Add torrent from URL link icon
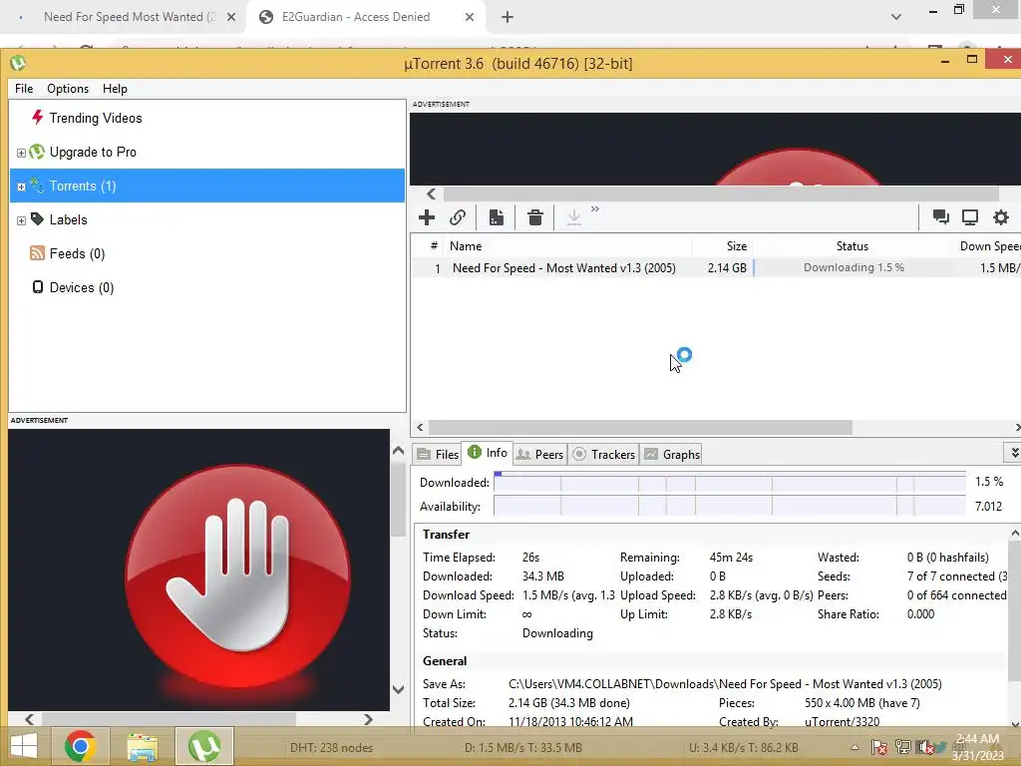This screenshot has height=766, width=1021. 458,217
